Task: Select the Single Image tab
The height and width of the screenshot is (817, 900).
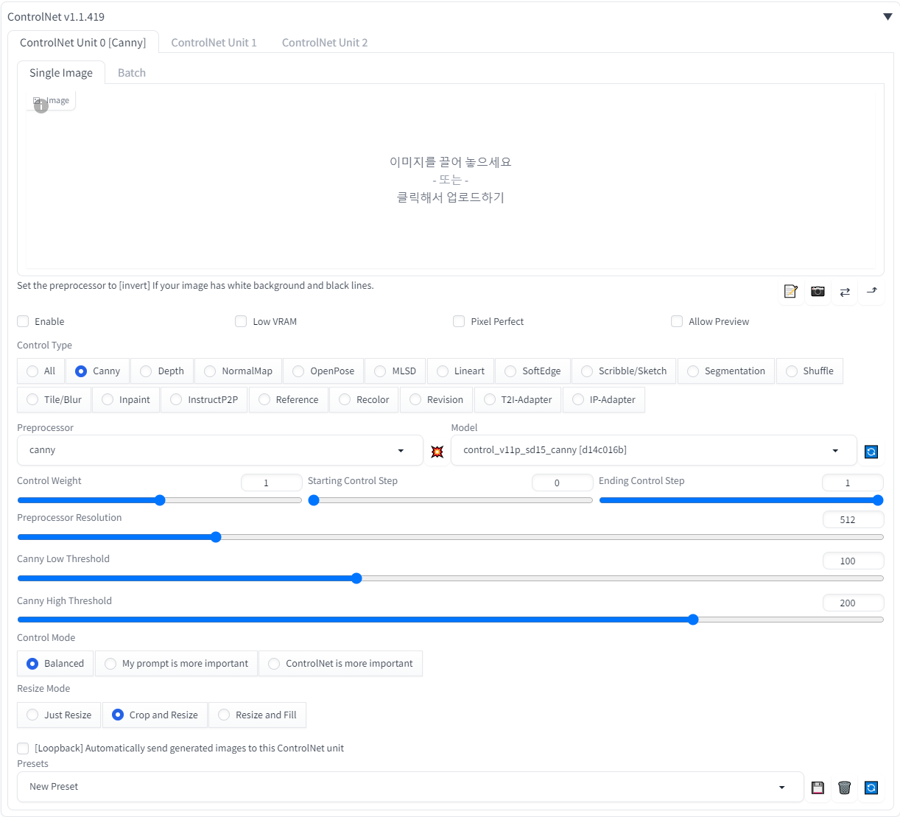Action: point(61,72)
